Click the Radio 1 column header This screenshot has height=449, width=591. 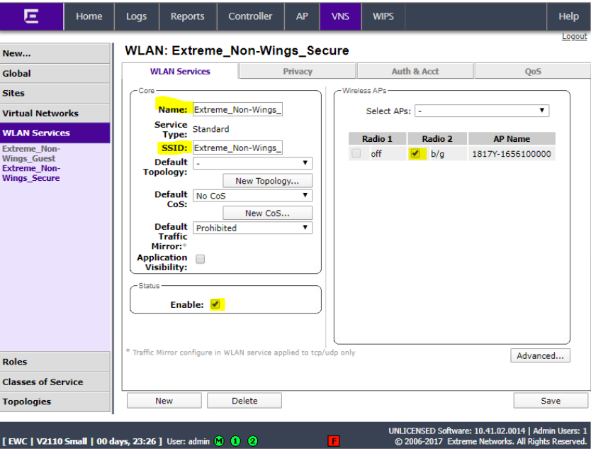tap(377, 139)
